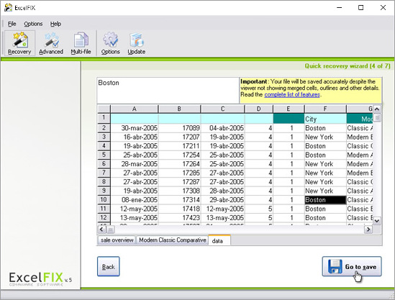Viewport: 395px width, 300px height.
Task: Click cell 17314 in column B
Action: tap(179, 200)
